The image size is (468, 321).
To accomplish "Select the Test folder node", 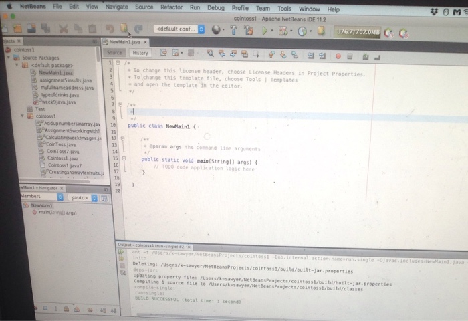I will (39, 109).
